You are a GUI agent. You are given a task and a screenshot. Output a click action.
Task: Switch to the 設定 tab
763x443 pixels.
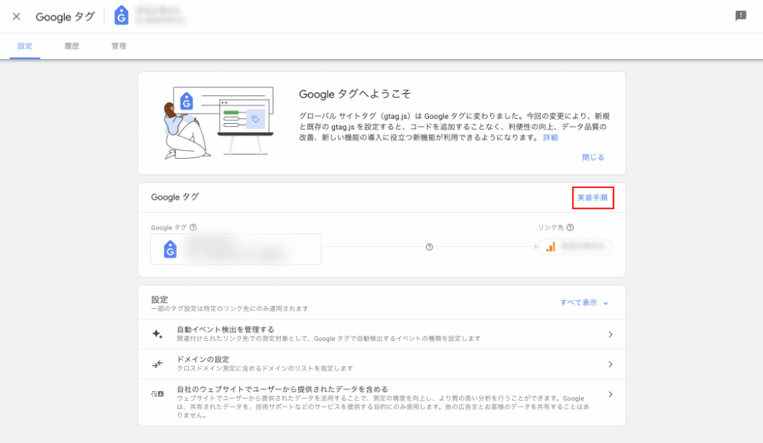point(25,46)
